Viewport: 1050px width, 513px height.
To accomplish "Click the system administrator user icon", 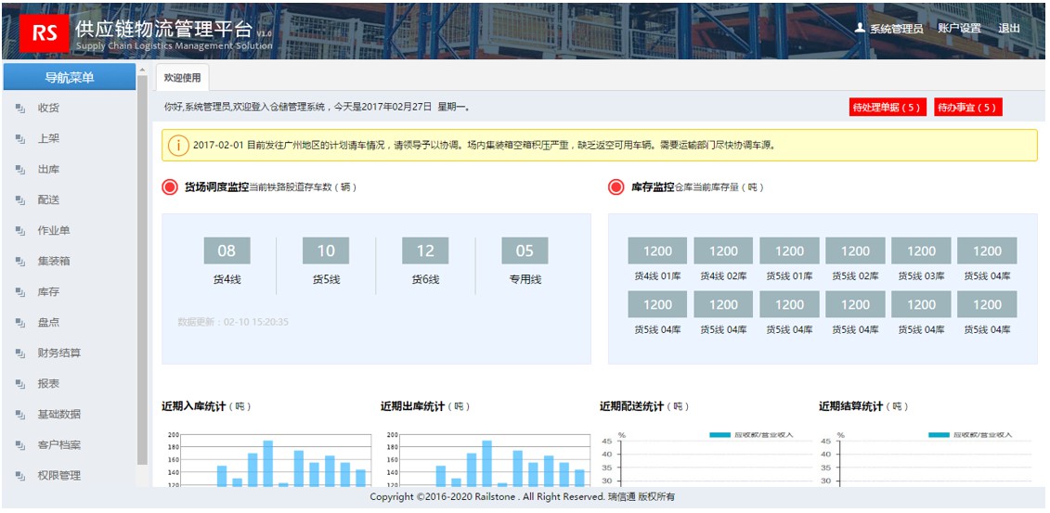I will pyautogui.click(x=860, y=29).
